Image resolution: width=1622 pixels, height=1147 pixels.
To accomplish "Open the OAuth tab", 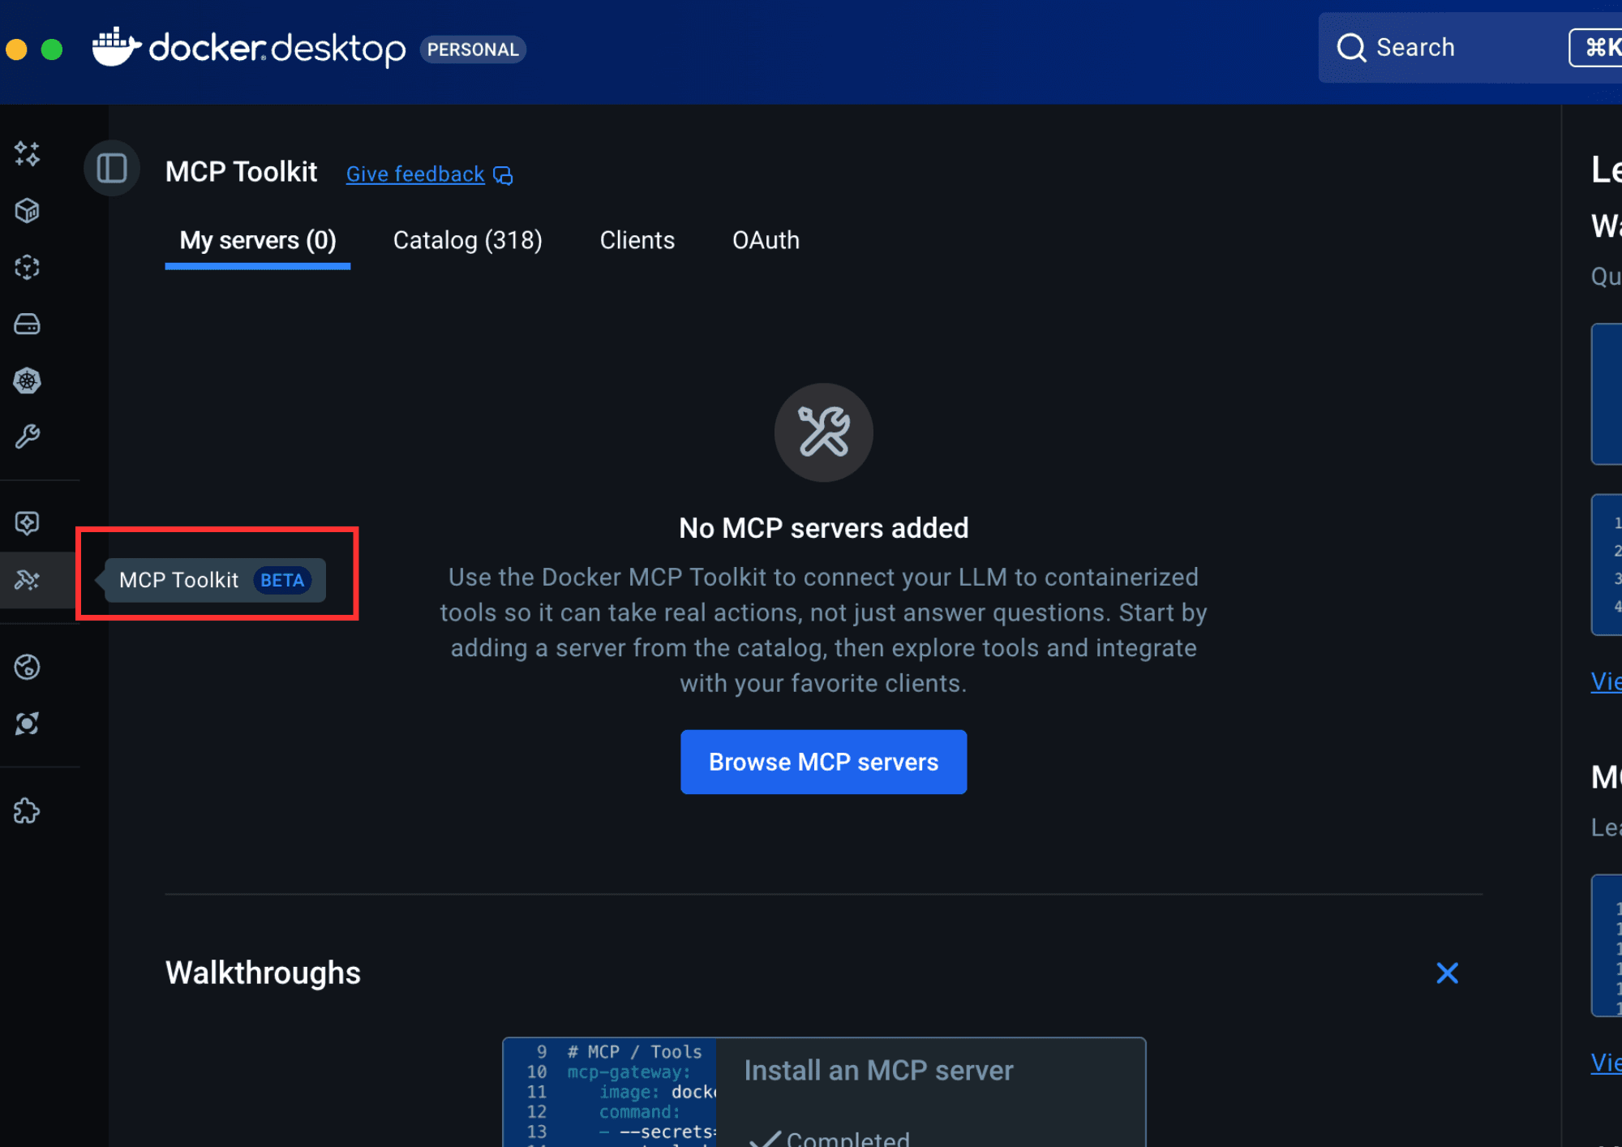I will (x=766, y=240).
